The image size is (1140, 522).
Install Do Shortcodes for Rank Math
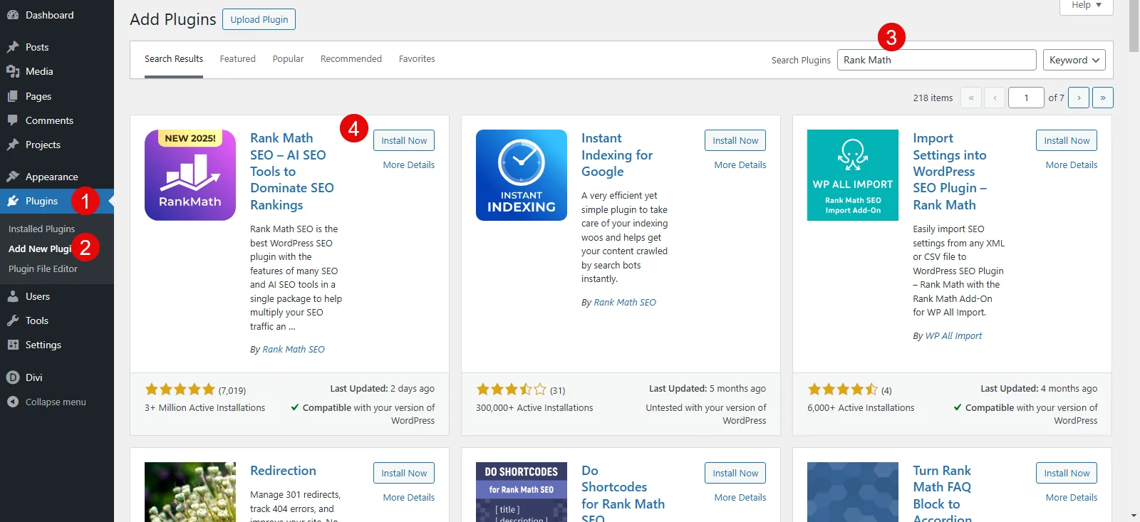tap(735, 473)
